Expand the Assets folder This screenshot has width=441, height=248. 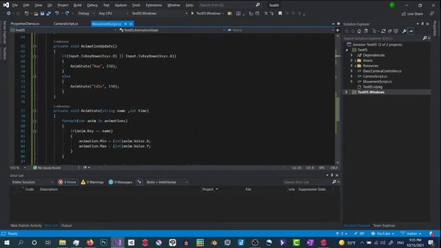tap(351, 61)
